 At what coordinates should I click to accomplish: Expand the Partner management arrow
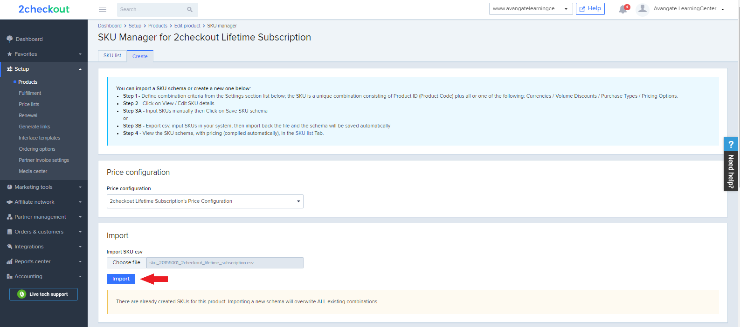pos(80,217)
